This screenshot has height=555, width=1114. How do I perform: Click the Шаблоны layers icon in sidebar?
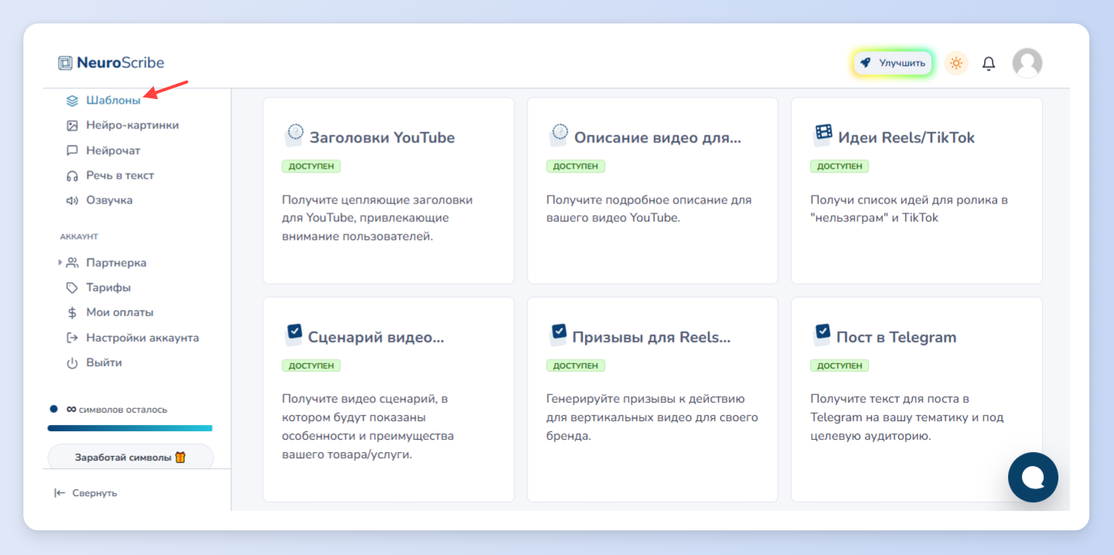(x=72, y=100)
